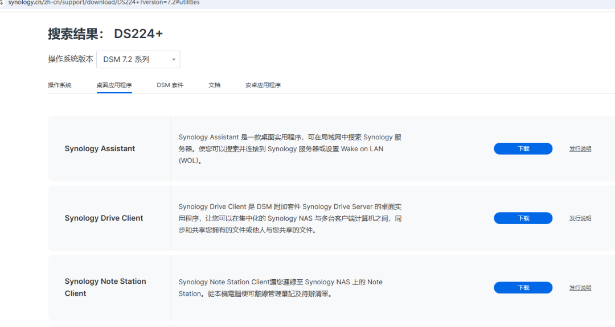Open the DSM 套件 tab
This screenshot has height=327, width=615.
[170, 85]
